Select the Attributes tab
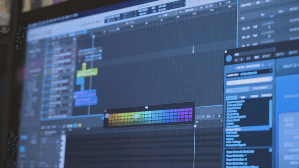 tap(237, 90)
